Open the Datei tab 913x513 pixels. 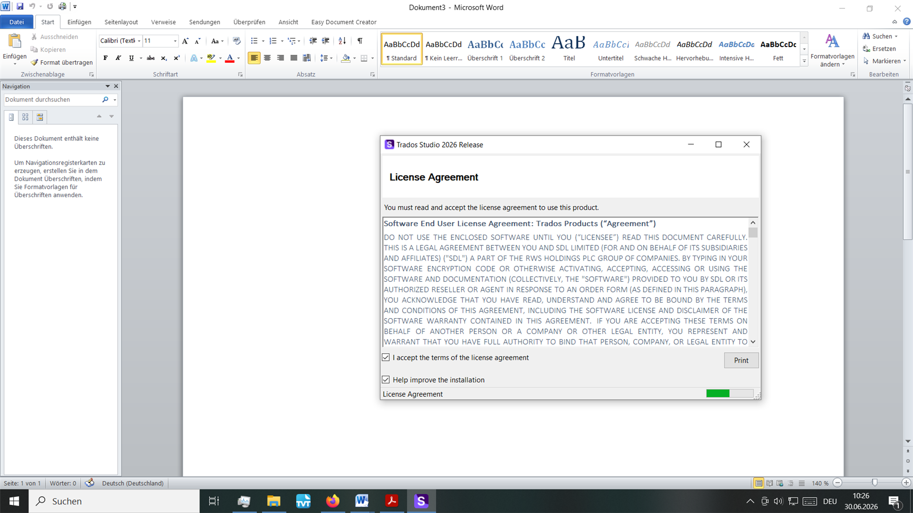pyautogui.click(x=17, y=22)
